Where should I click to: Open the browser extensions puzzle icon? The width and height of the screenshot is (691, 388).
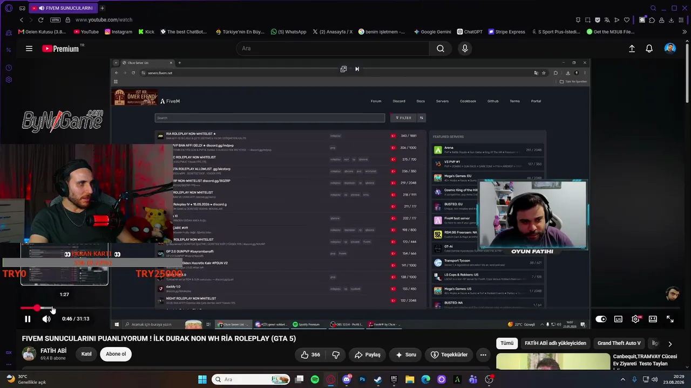[652, 20]
